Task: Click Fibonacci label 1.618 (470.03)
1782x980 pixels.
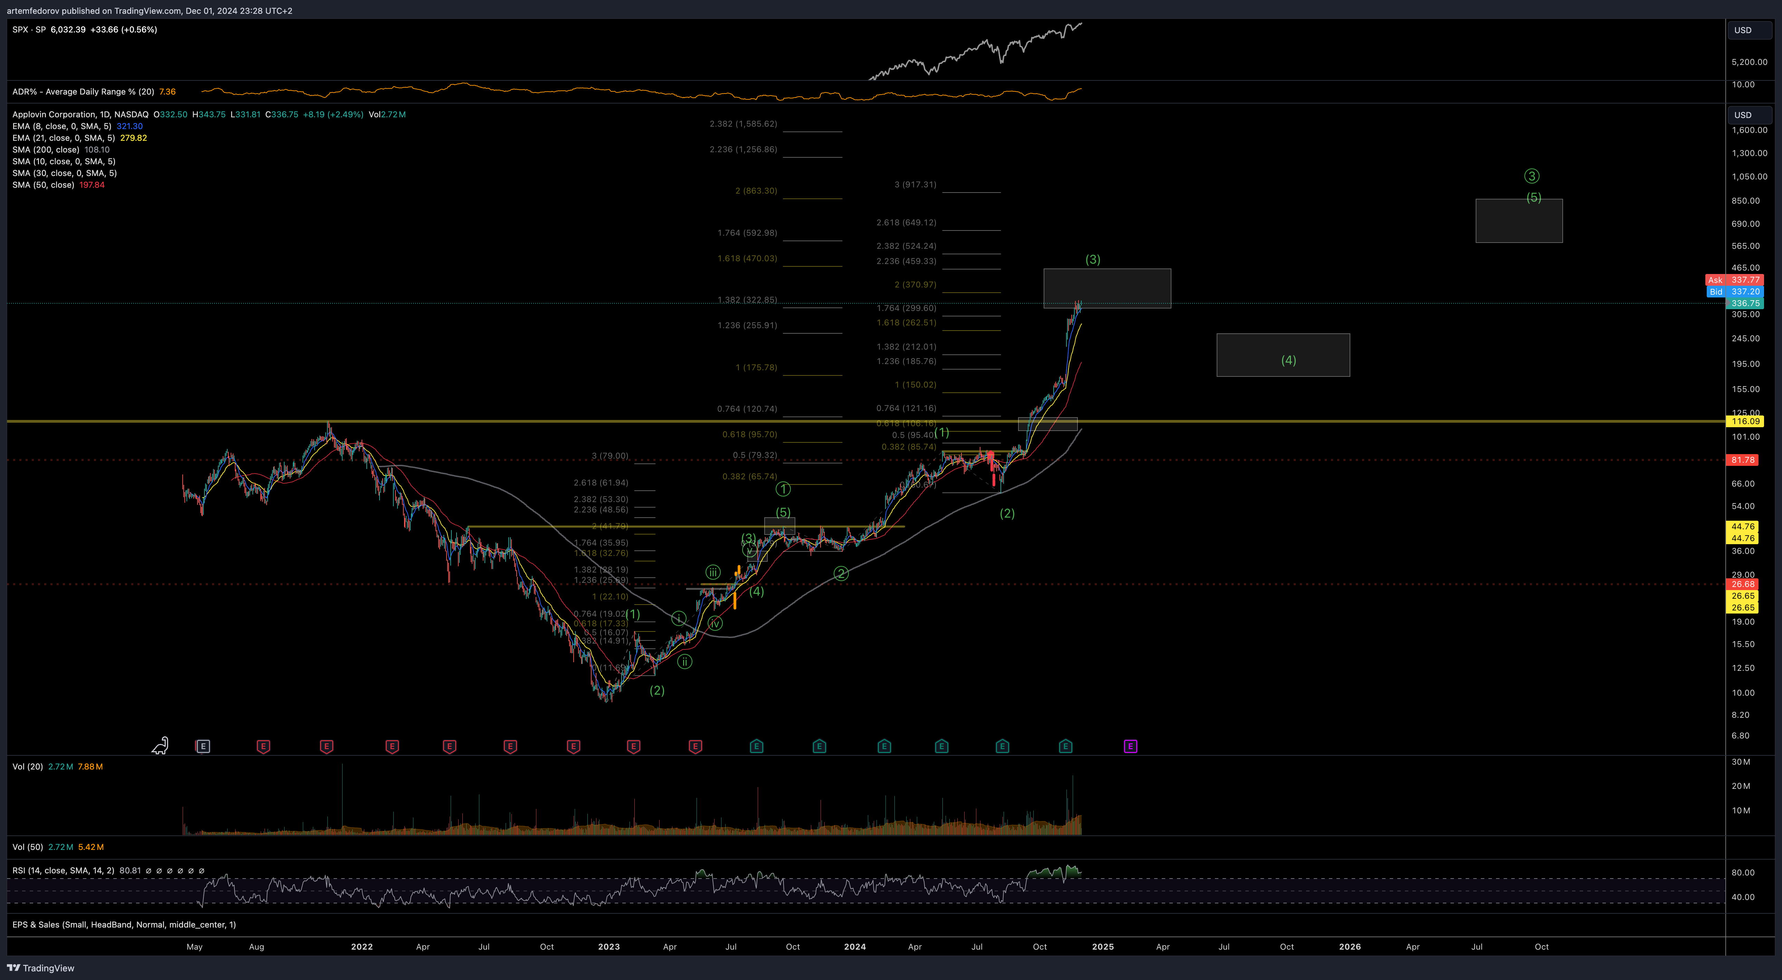Action: 747,258
